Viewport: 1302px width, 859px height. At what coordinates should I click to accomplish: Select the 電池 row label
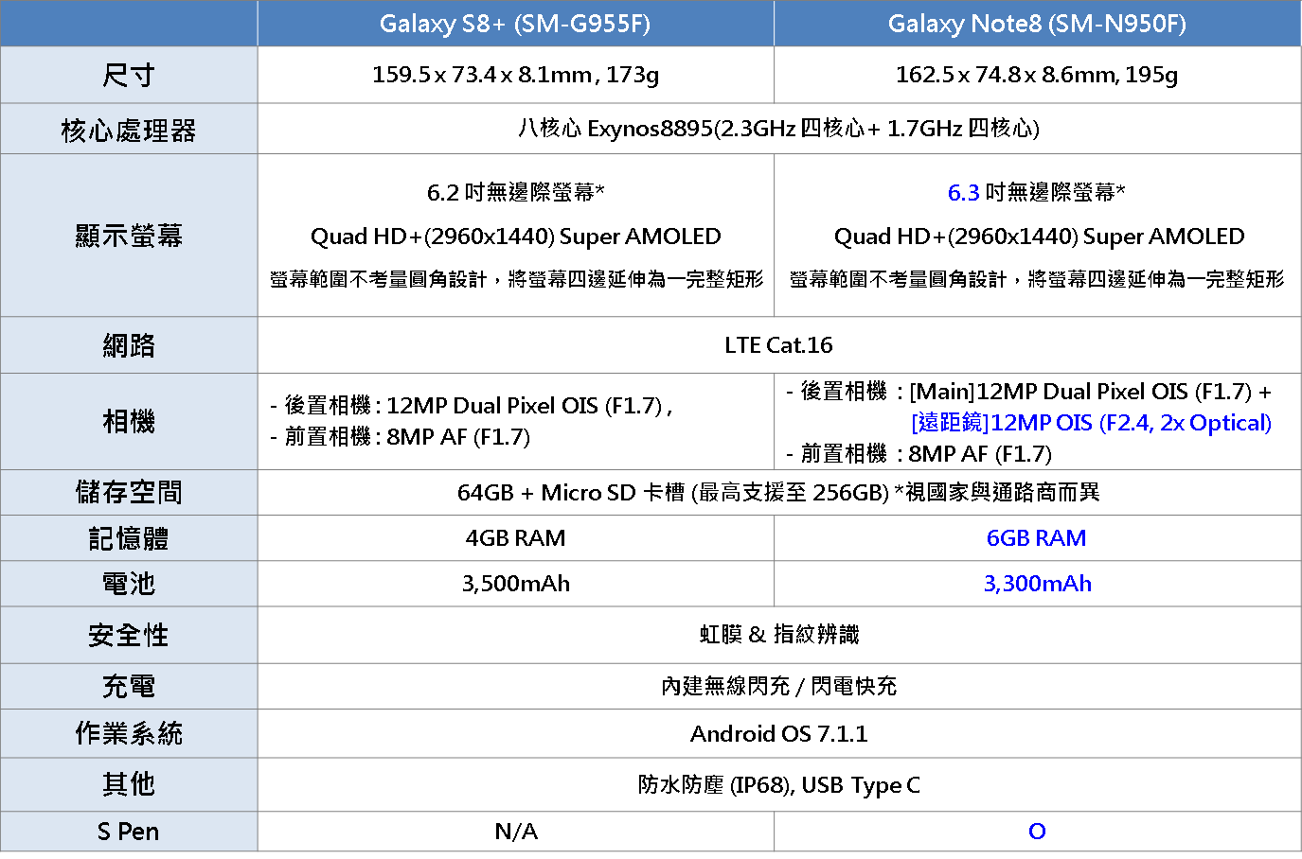pos(129,584)
